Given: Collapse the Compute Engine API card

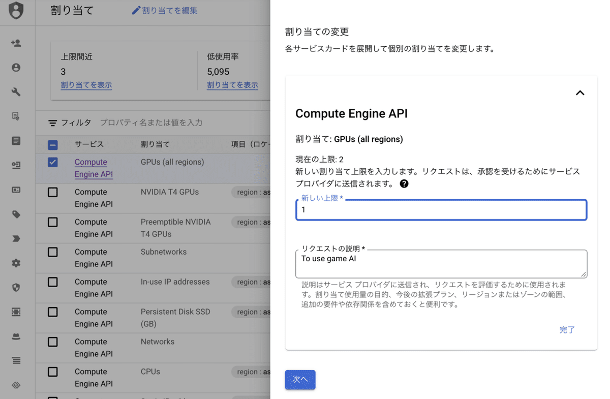Looking at the screenshot, I should (579, 93).
